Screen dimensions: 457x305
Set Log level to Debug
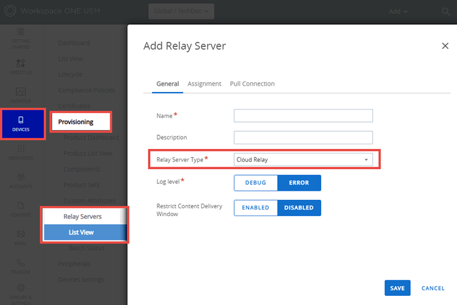(256, 183)
